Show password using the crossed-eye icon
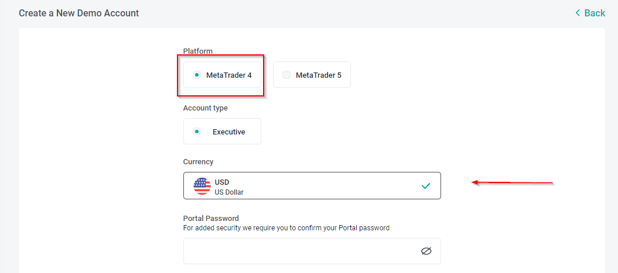Image resolution: width=618 pixels, height=273 pixels. tap(426, 251)
